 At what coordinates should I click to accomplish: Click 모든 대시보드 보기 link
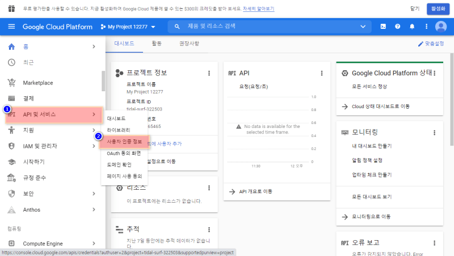pyautogui.click(x=372, y=197)
